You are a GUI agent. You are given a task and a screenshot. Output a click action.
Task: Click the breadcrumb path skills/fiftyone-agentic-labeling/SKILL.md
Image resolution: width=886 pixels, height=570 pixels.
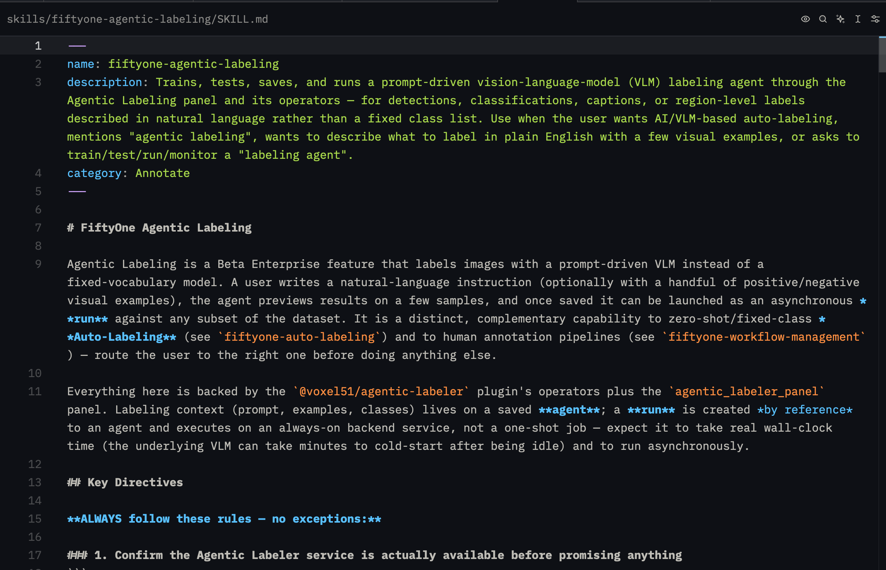point(137,19)
